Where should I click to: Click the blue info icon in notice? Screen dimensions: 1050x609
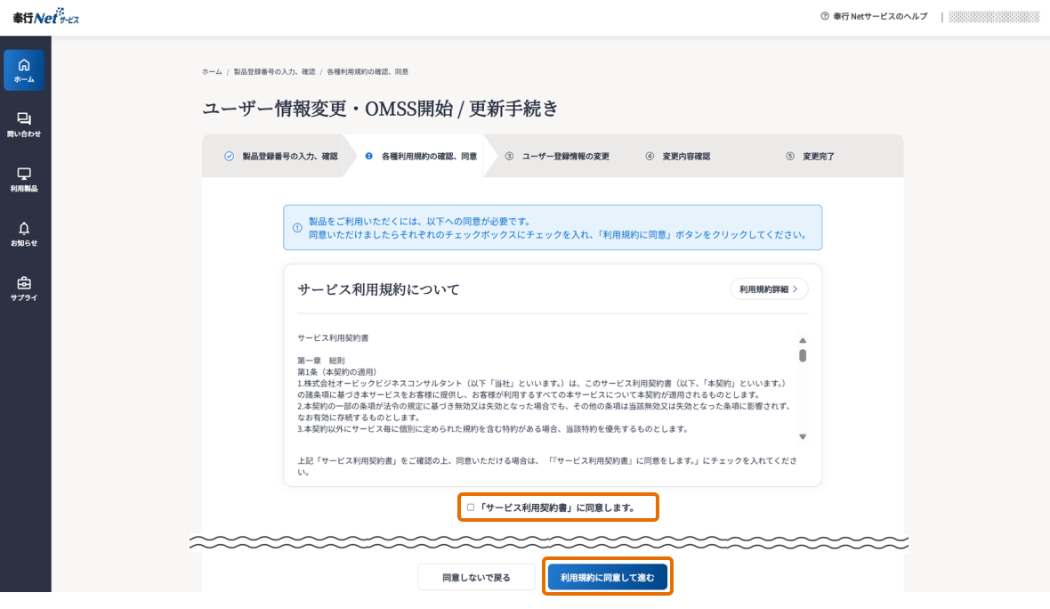pyautogui.click(x=297, y=228)
